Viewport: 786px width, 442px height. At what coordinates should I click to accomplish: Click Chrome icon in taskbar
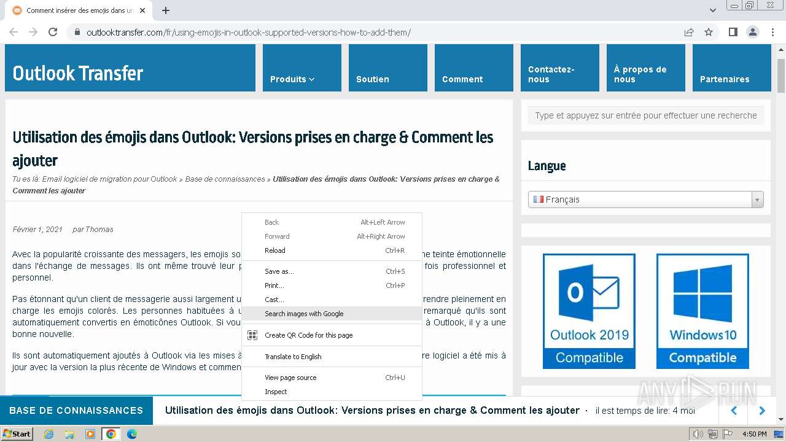[x=111, y=434]
